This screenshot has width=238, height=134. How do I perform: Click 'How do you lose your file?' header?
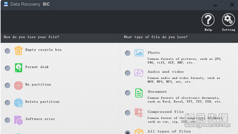(x=31, y=37)
